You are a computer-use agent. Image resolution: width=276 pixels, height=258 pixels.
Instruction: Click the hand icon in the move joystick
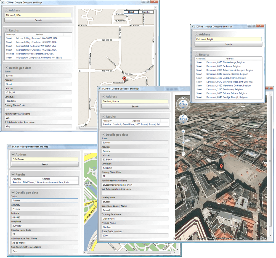tap(183, 119)
